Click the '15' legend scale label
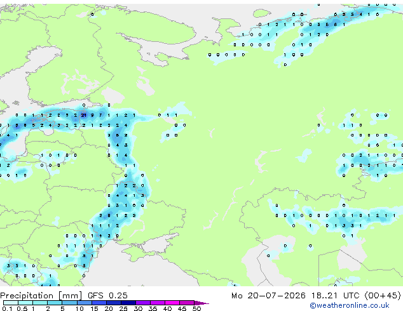The image size is (403, 311). coord(94,308)
